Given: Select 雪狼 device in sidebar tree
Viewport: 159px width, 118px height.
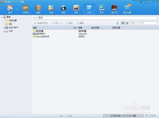Looking at the screenshot, I should pos(9,17).
